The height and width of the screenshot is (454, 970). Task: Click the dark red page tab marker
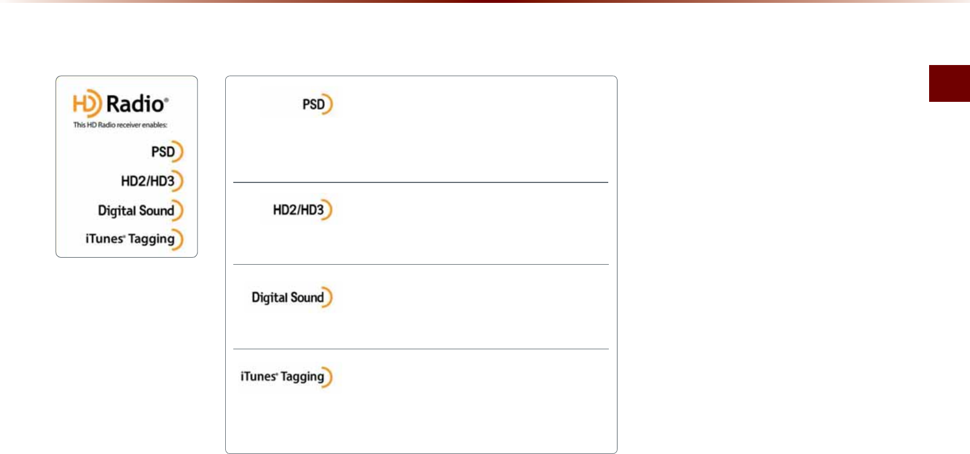pyautogui.click(x=949, y=83)
